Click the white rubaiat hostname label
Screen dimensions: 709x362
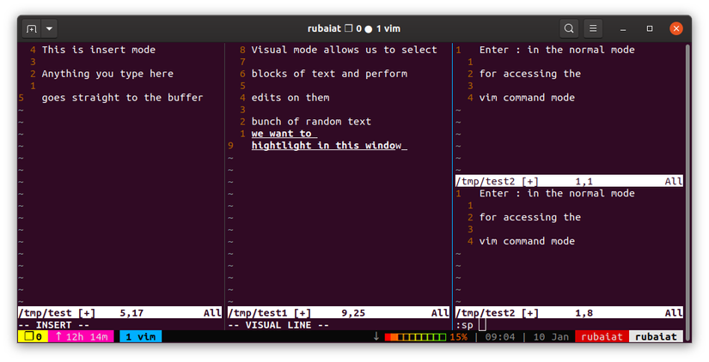click(x=656, y=337)
